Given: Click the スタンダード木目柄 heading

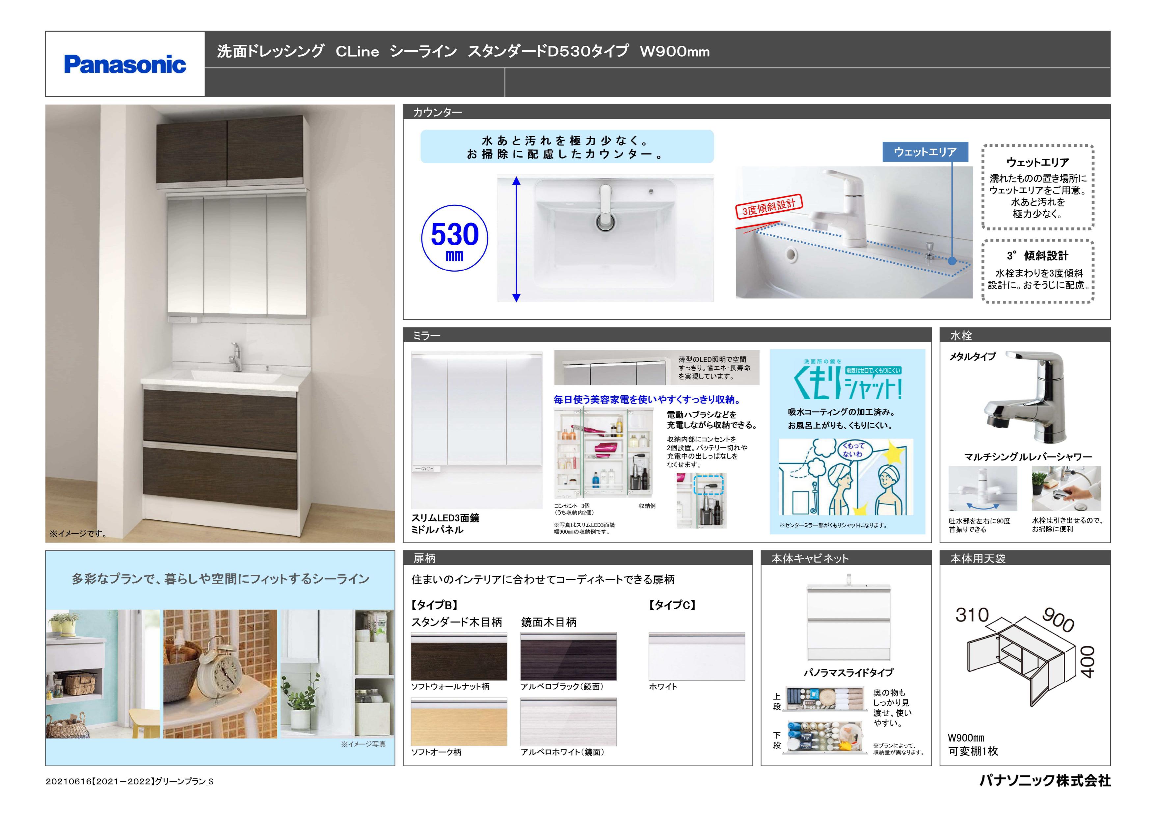Looking at the screenshot, I should click(x=457, y=622).
